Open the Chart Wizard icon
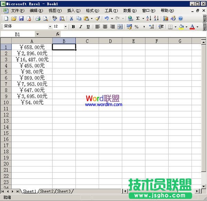The image size is (207, 201). coord(166,18)
